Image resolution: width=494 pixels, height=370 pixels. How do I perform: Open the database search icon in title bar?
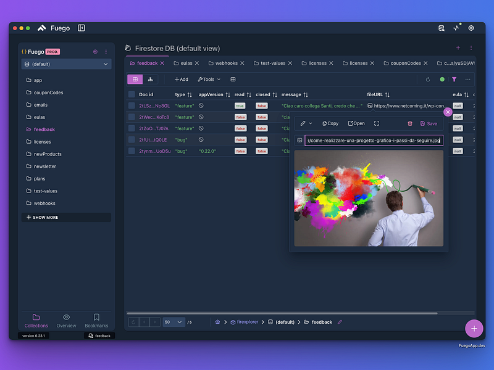click(x=442, y=28)
